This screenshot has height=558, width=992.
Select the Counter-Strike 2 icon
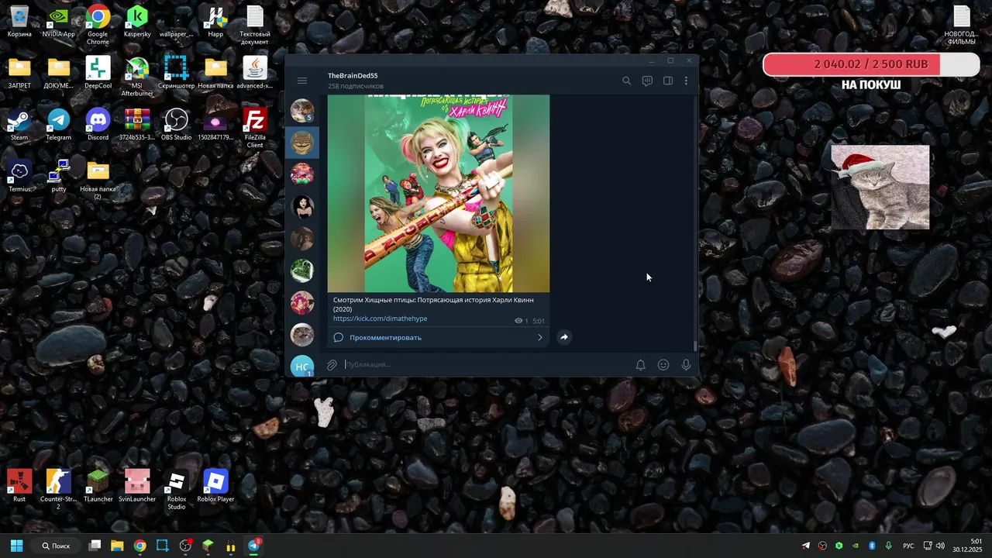[59, 490]
